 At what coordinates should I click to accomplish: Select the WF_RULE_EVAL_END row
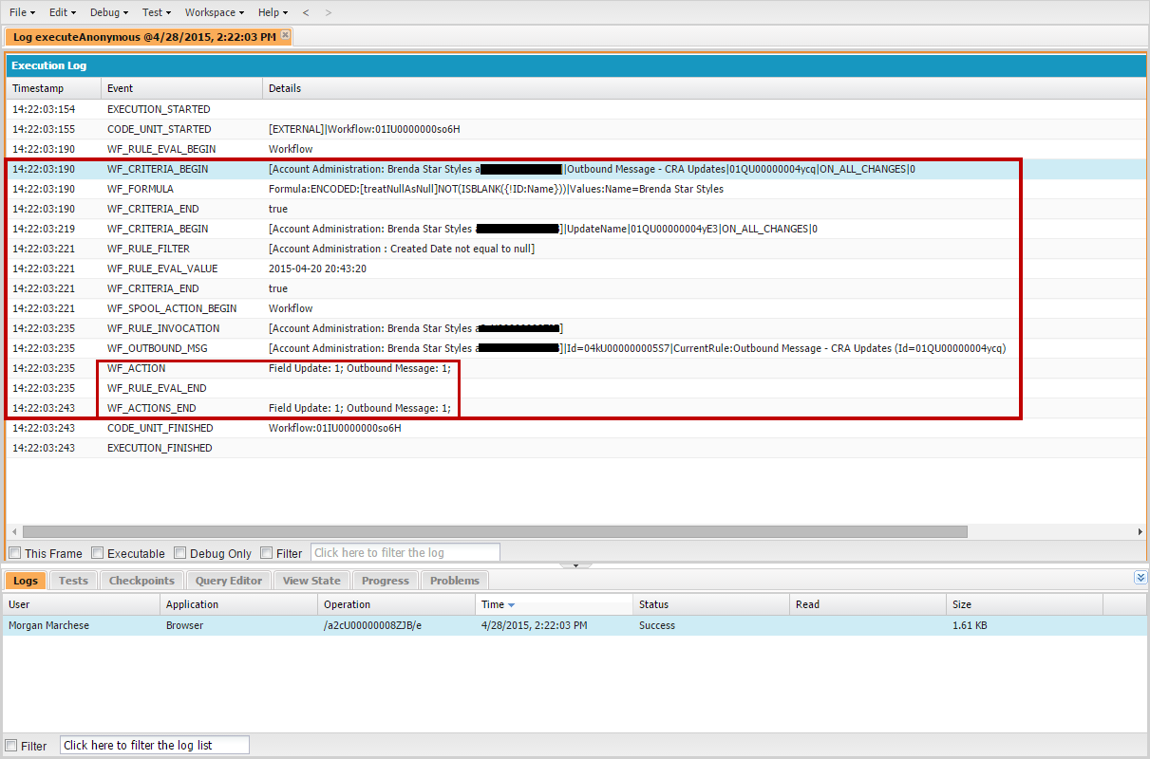pyautogui.click(x=575, y=388)
